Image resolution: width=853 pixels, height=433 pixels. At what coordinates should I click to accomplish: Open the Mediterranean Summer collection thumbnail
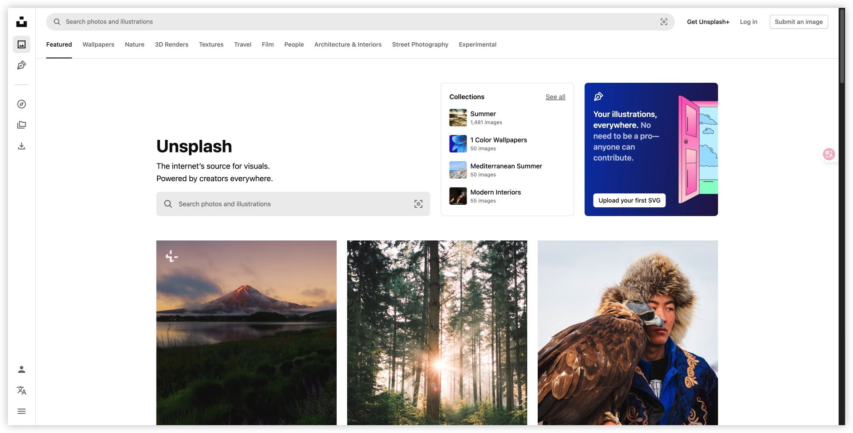[458, 170]
